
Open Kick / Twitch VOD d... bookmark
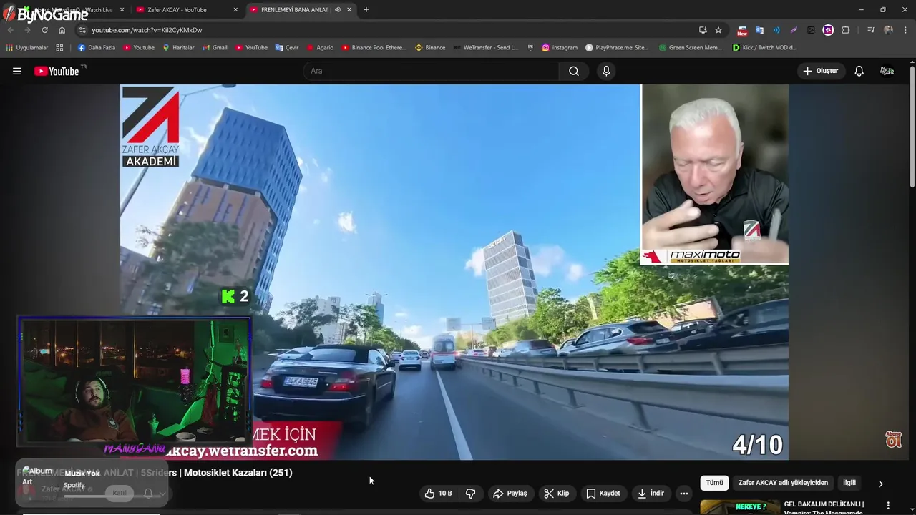click(764, 48)
